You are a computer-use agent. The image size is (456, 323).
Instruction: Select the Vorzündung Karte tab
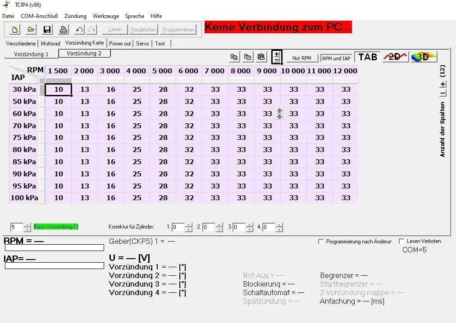[x=84, y=43]
